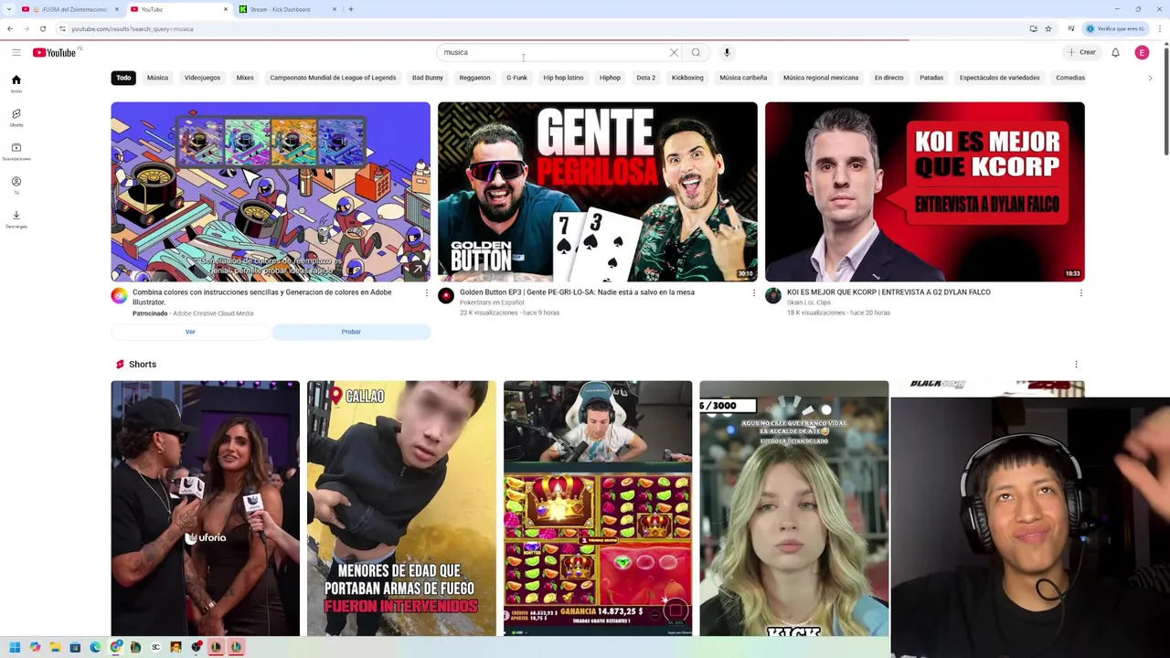The height and width of the screenshot is (658, 1170).
Task: Open File Explorer from the taskbar
Action: 55,647
